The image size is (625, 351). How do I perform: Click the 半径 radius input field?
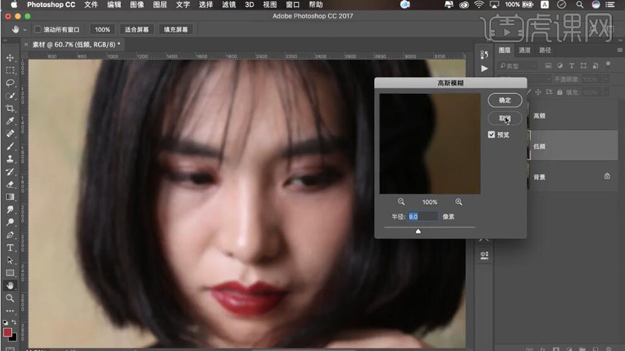click(422, 216)
